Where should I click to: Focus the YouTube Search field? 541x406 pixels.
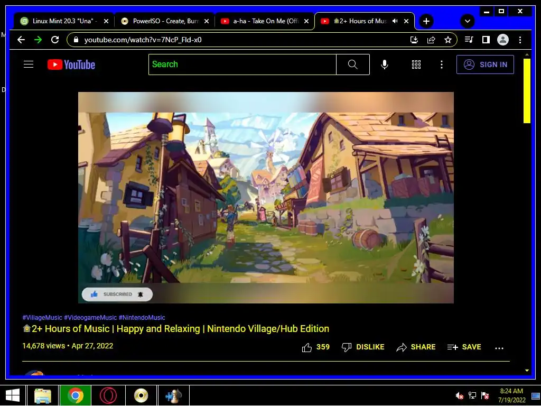(x=242, y=64)
